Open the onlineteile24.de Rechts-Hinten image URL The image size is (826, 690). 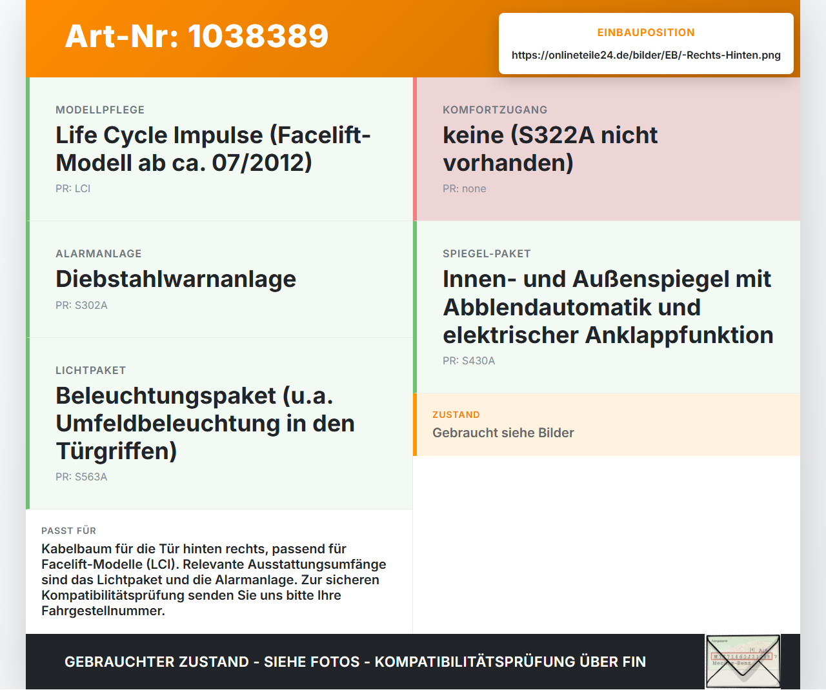[646, 55]
